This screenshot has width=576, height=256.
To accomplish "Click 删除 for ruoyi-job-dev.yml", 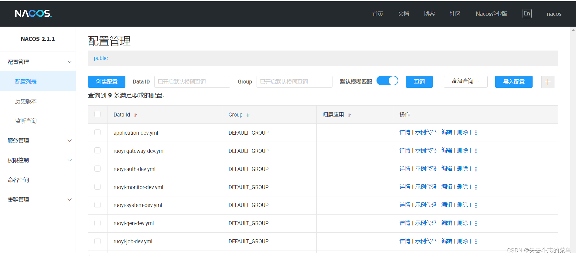I will 462,241.
